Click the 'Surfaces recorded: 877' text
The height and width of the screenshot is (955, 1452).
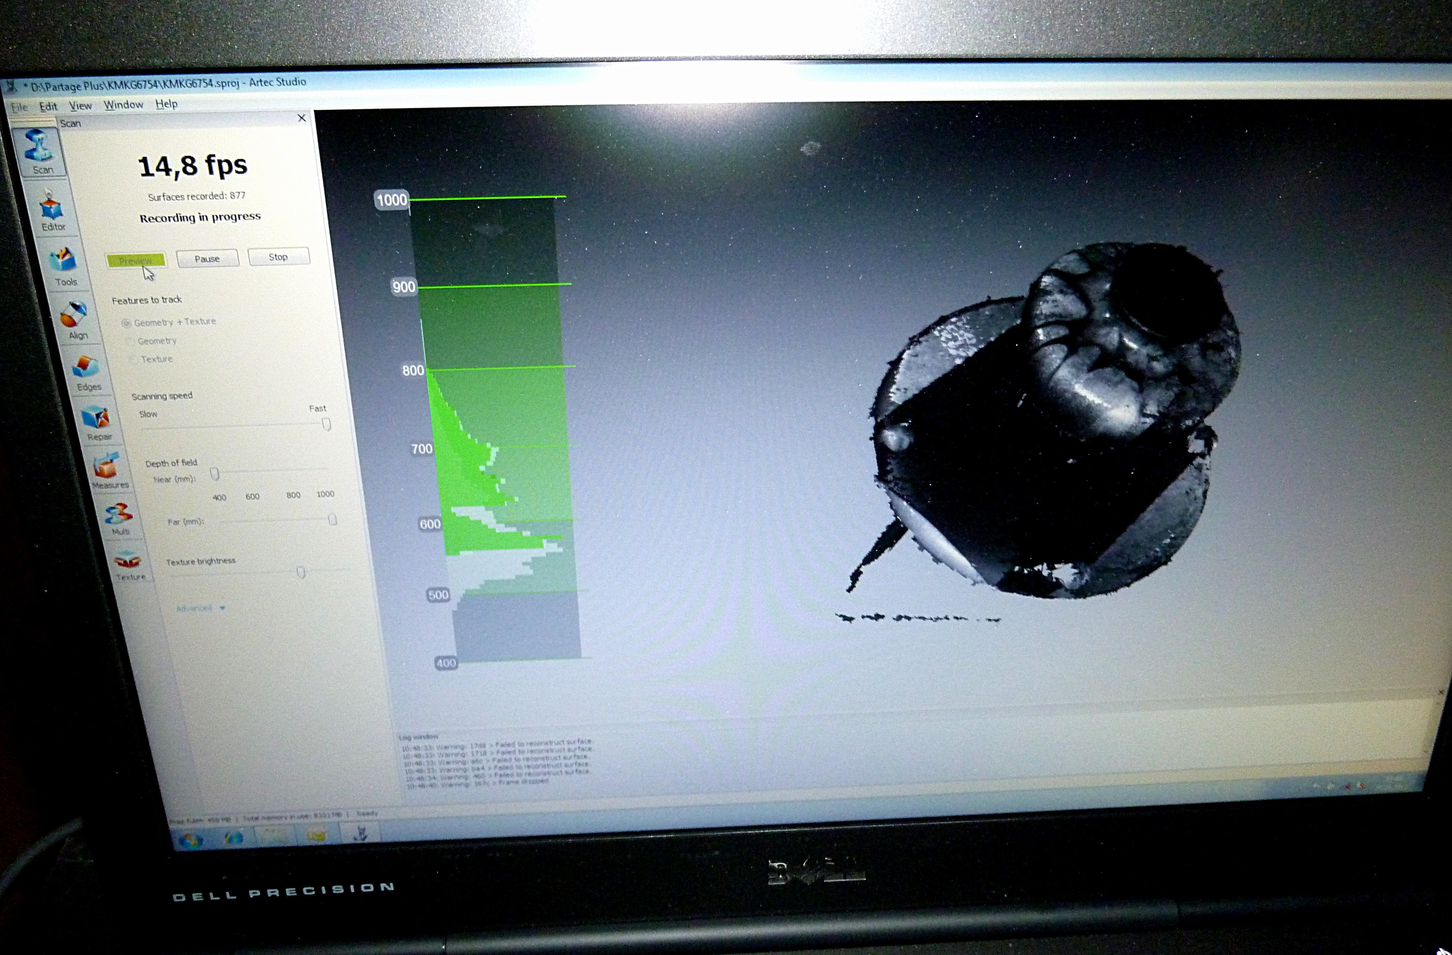[197, 196]
